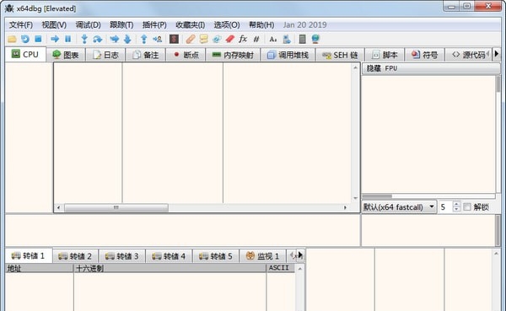Select the 转储 5 dump tab

(216, 256)
